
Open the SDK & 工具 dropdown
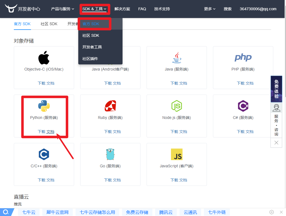click(x=95, y=9)
